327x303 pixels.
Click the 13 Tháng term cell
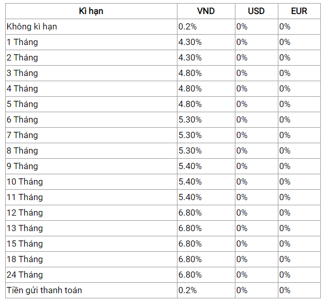pos(91,228)
